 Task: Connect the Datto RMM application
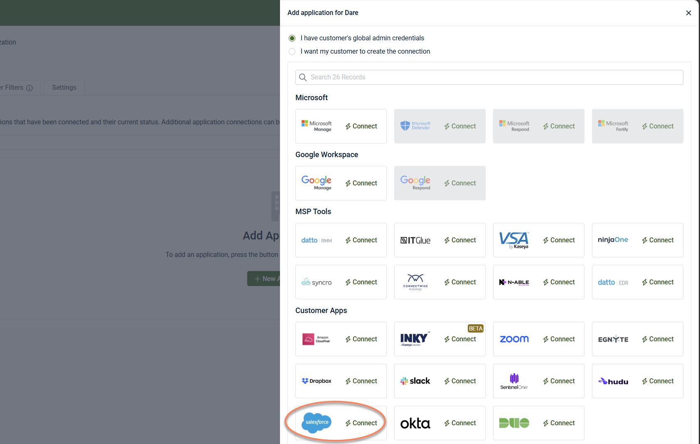point(361,240)
